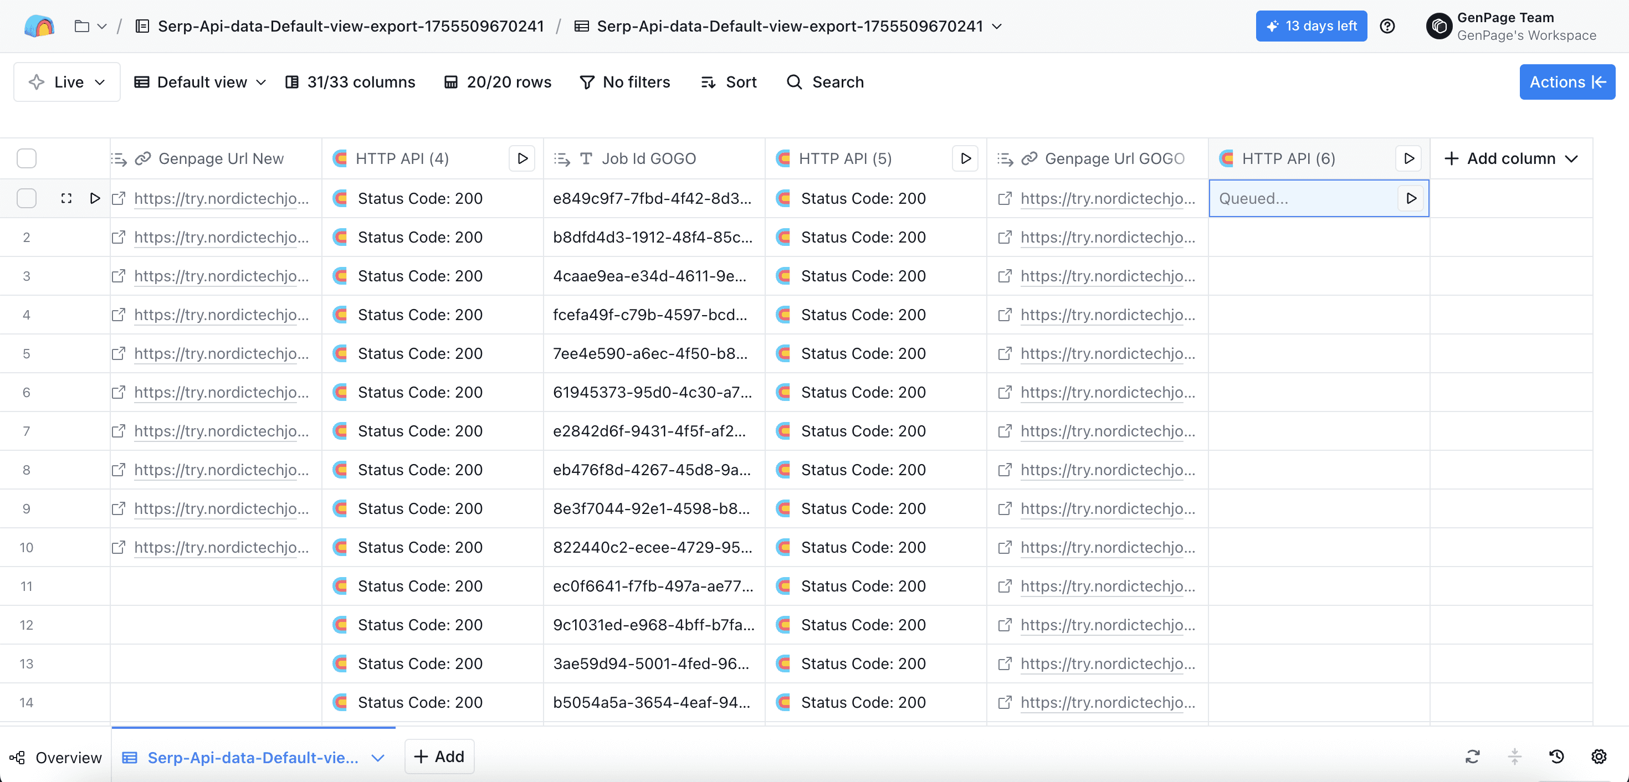Select the Serp-Api-data-Default-vie... table tab
This screenshot has height=782, width=1629.
click(252, 757)
